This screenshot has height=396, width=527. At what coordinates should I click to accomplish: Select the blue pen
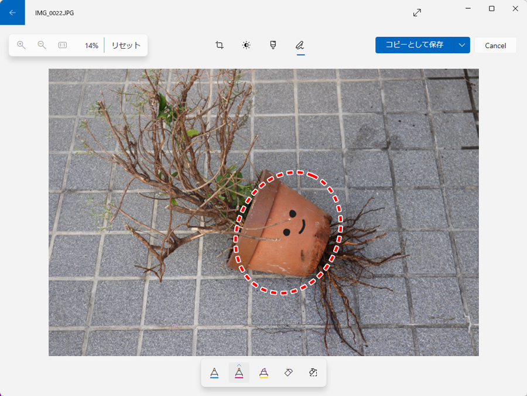[x=214, y=373]
